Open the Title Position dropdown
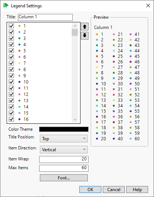 tap(64, 139)
